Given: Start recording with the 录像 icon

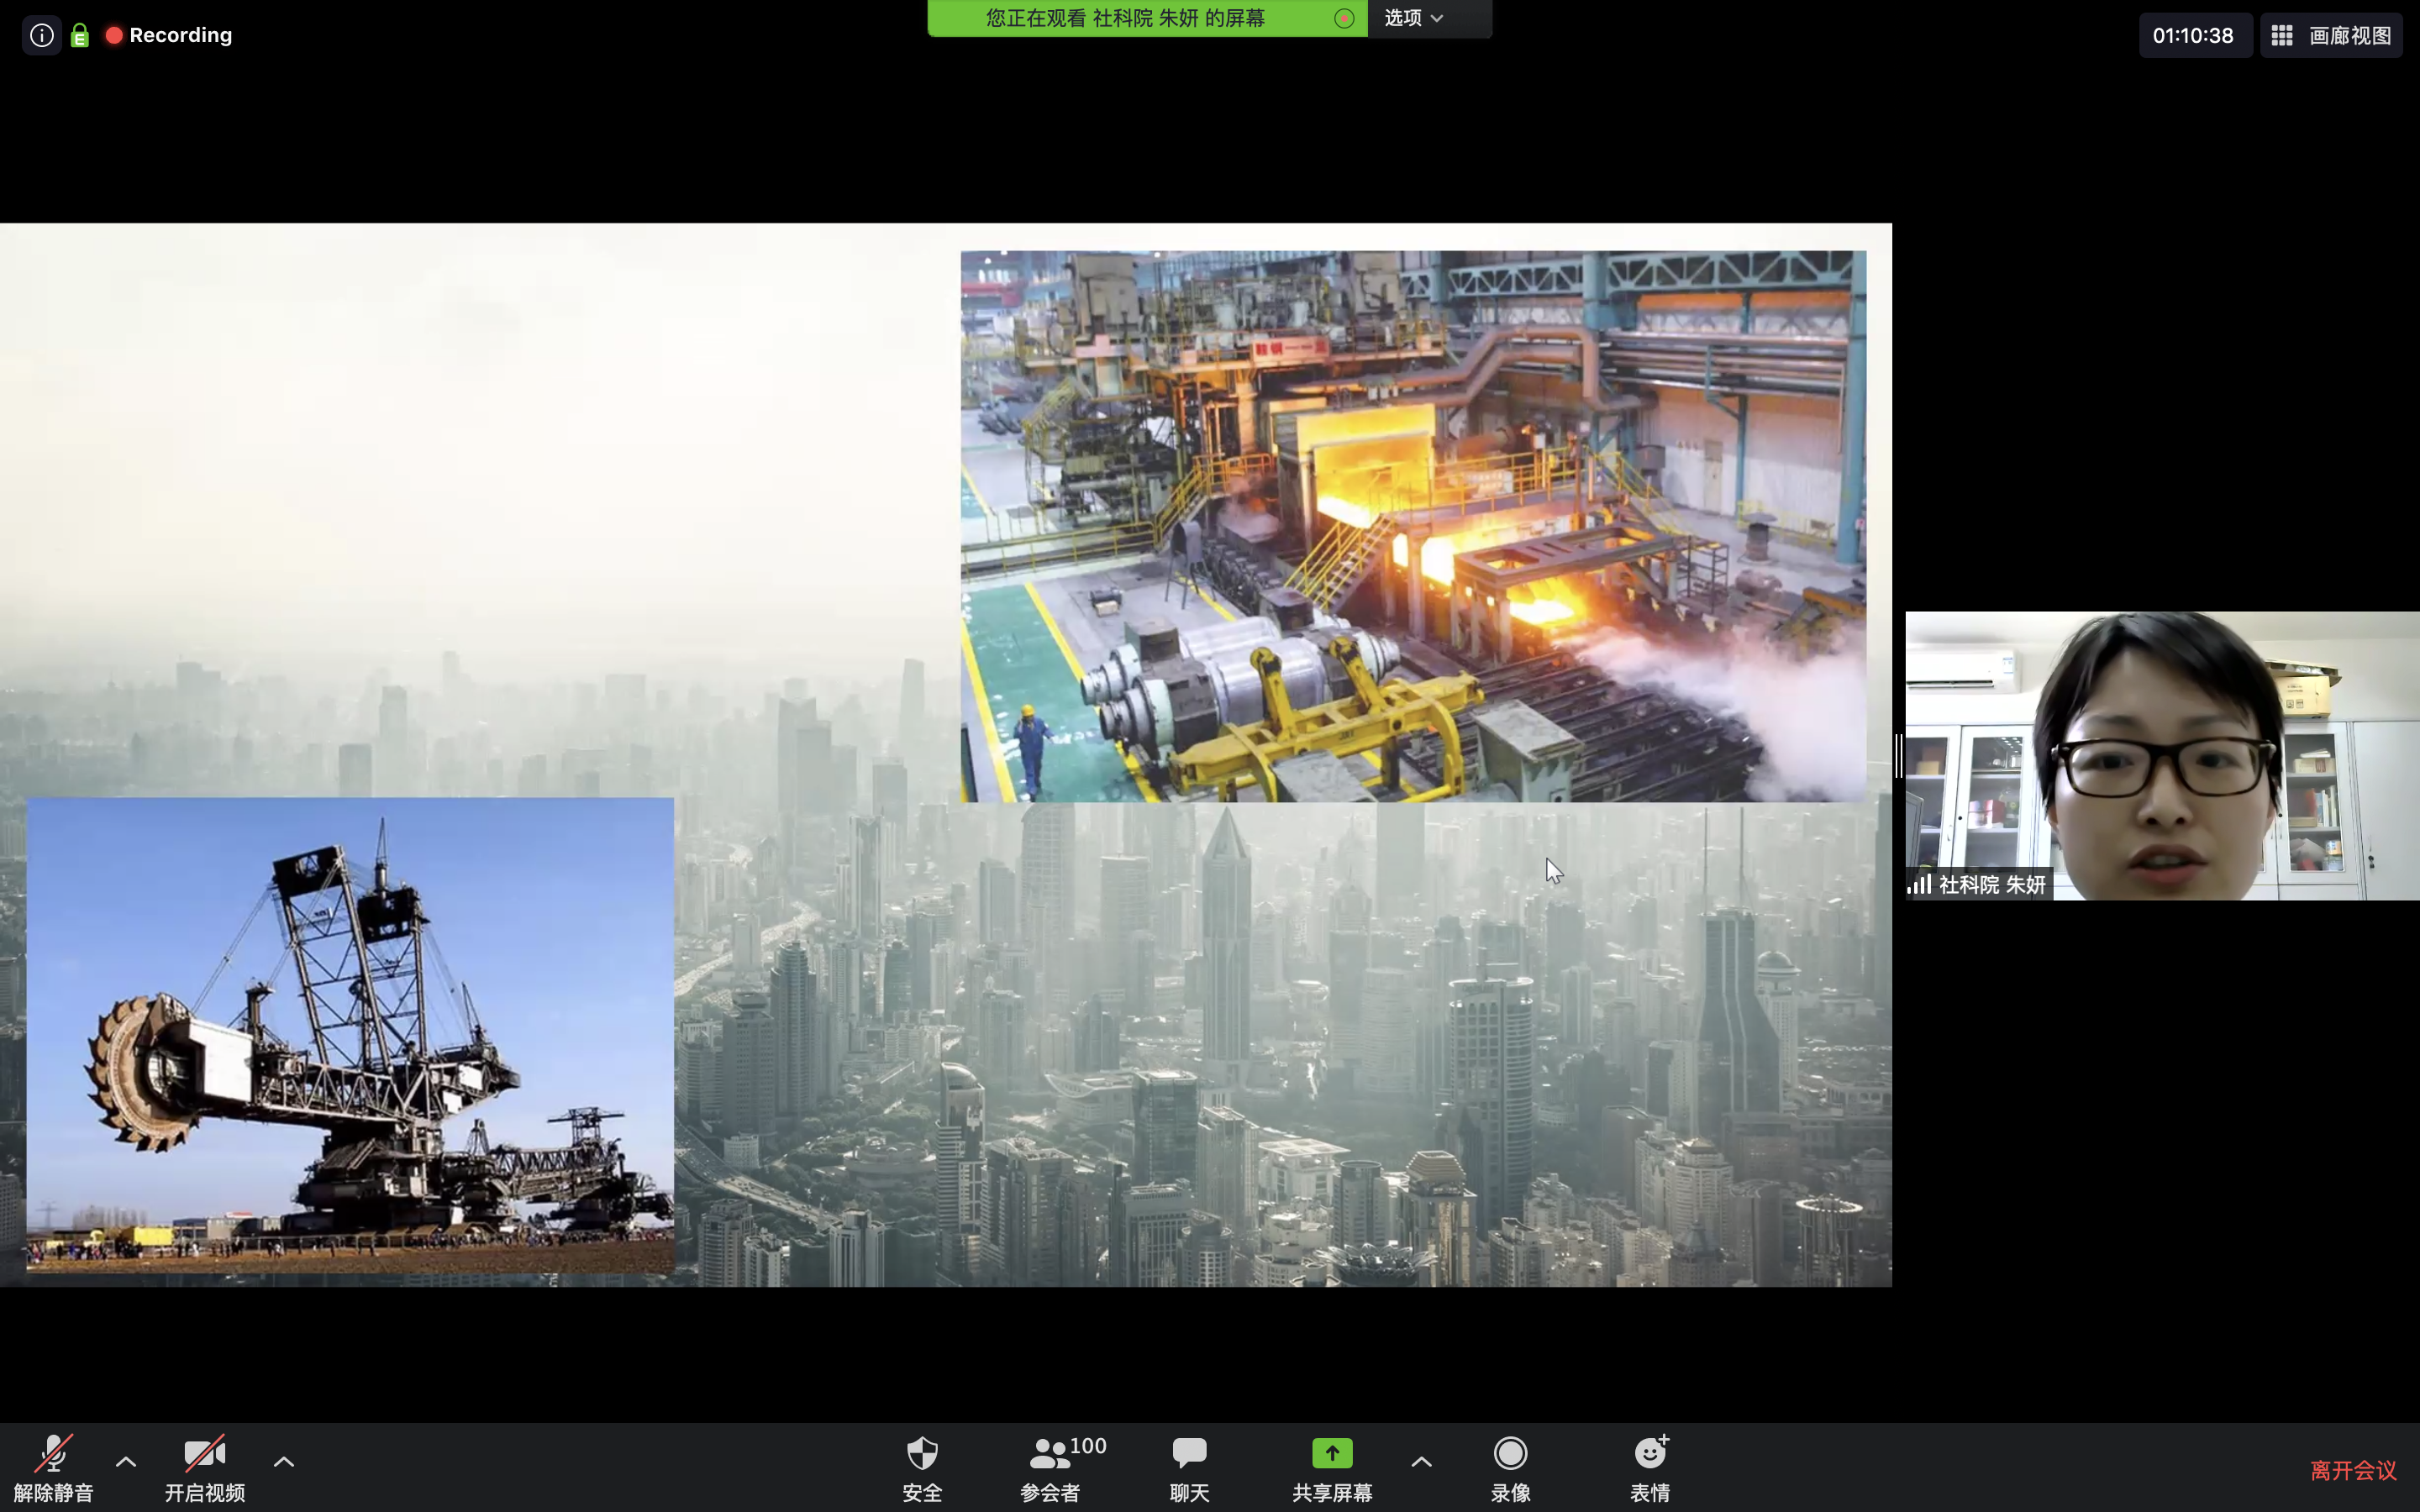Looking at the screenshot, I should [x=1510, y=1466].
